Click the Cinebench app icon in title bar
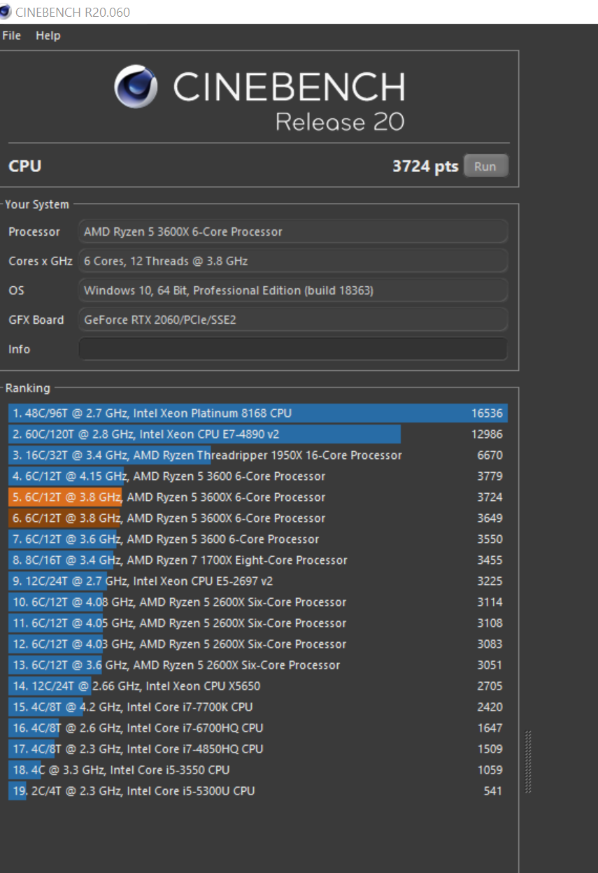This screenshot has width=598, height=873. pos(6,12)
